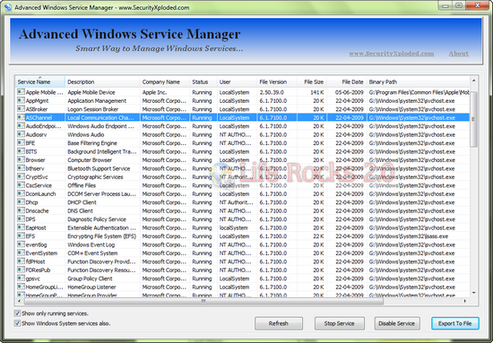Screen dimensions: 493x343
Task: Open the www.SecurityXploded.com link
Action: point(392,54)
